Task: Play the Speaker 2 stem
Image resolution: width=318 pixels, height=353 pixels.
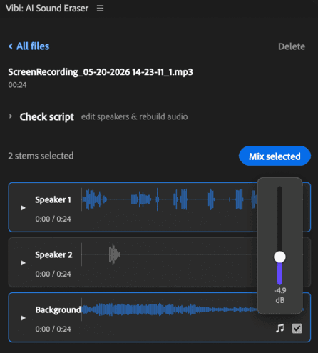Action: [24, 263]
